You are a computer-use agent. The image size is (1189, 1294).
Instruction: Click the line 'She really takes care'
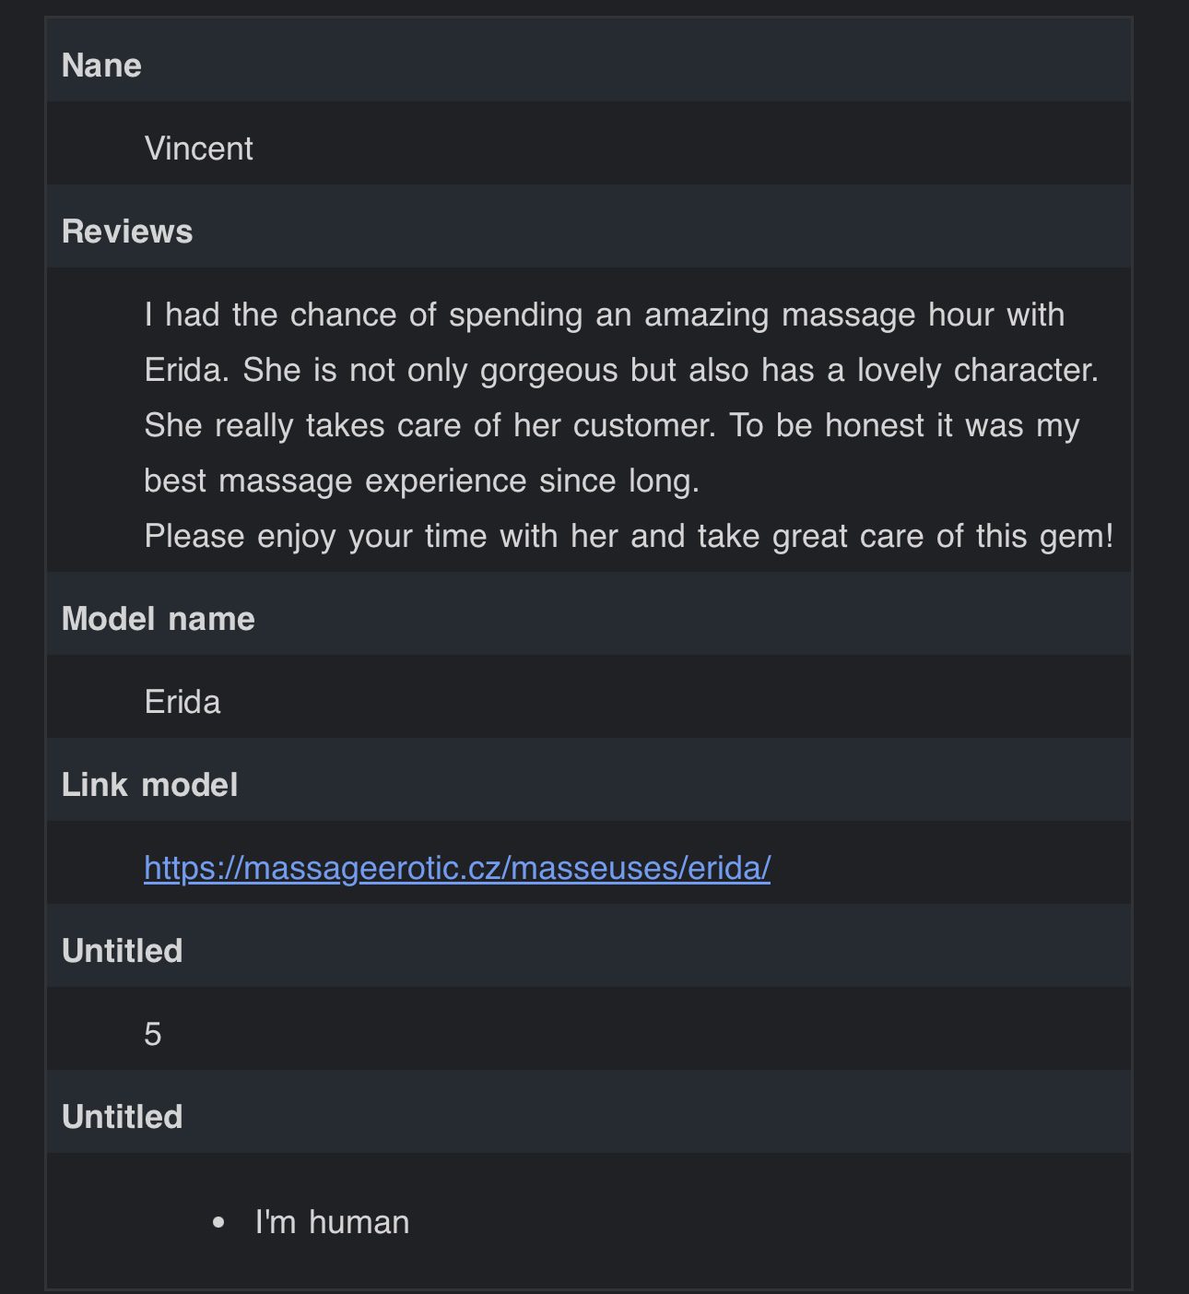pos(612,425)
